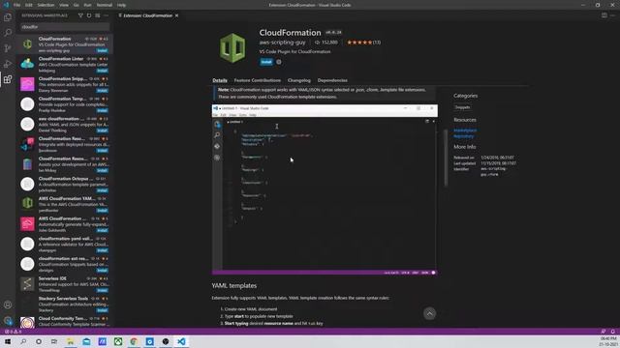Select the Stackery Serverless Tools extension
This screenshot has width=620, height=348.
pos(65,304)
